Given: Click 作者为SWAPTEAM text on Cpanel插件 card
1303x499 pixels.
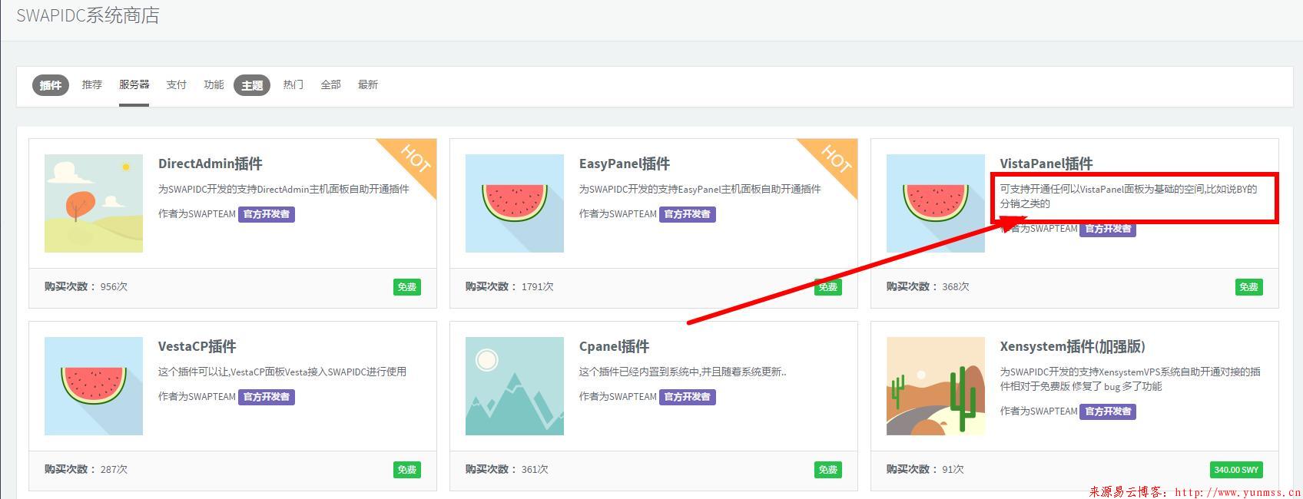Looking at the screenshot, I should (618, 397).
